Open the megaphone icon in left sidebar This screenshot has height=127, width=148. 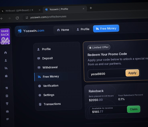7,119
